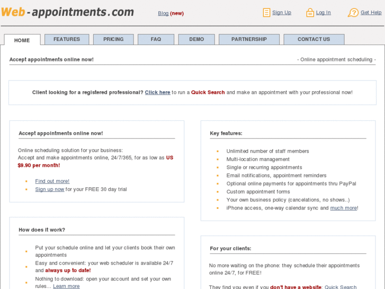
Task: Click 'Multi-location management' list item
Action: click(258, 160)
